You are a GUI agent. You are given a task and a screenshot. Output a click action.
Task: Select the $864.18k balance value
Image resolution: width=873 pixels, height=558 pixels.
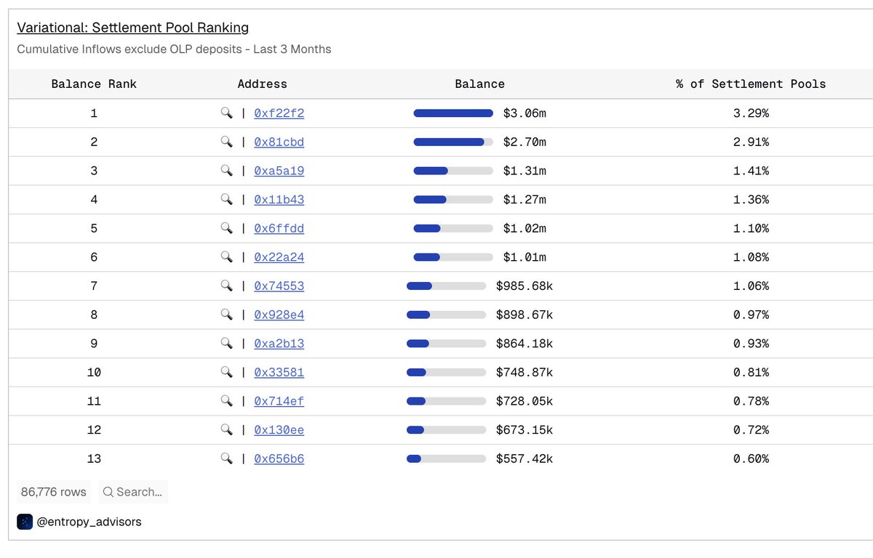point(525,344)
